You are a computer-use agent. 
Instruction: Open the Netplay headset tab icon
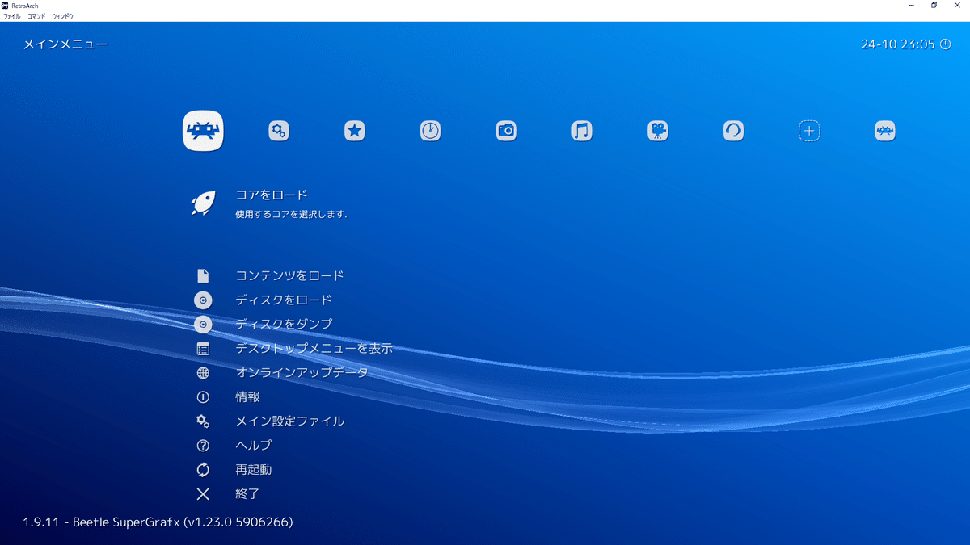[734, 130]
